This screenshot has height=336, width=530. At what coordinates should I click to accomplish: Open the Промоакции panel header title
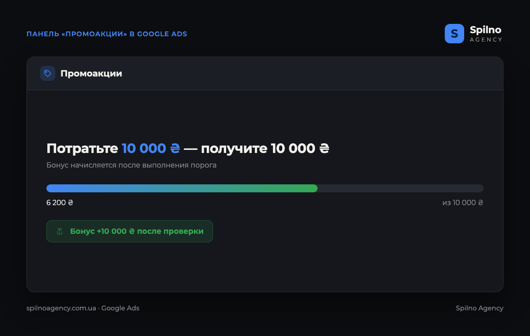[91, 73]
